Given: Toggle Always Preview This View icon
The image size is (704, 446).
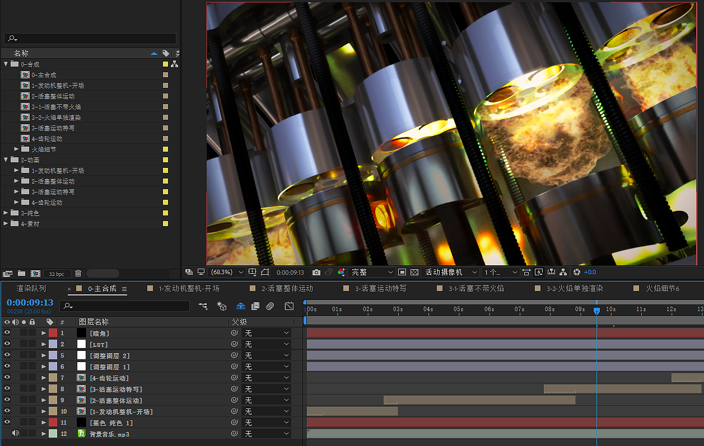Looking at the screenshot, I should click(x=189, y=272).
